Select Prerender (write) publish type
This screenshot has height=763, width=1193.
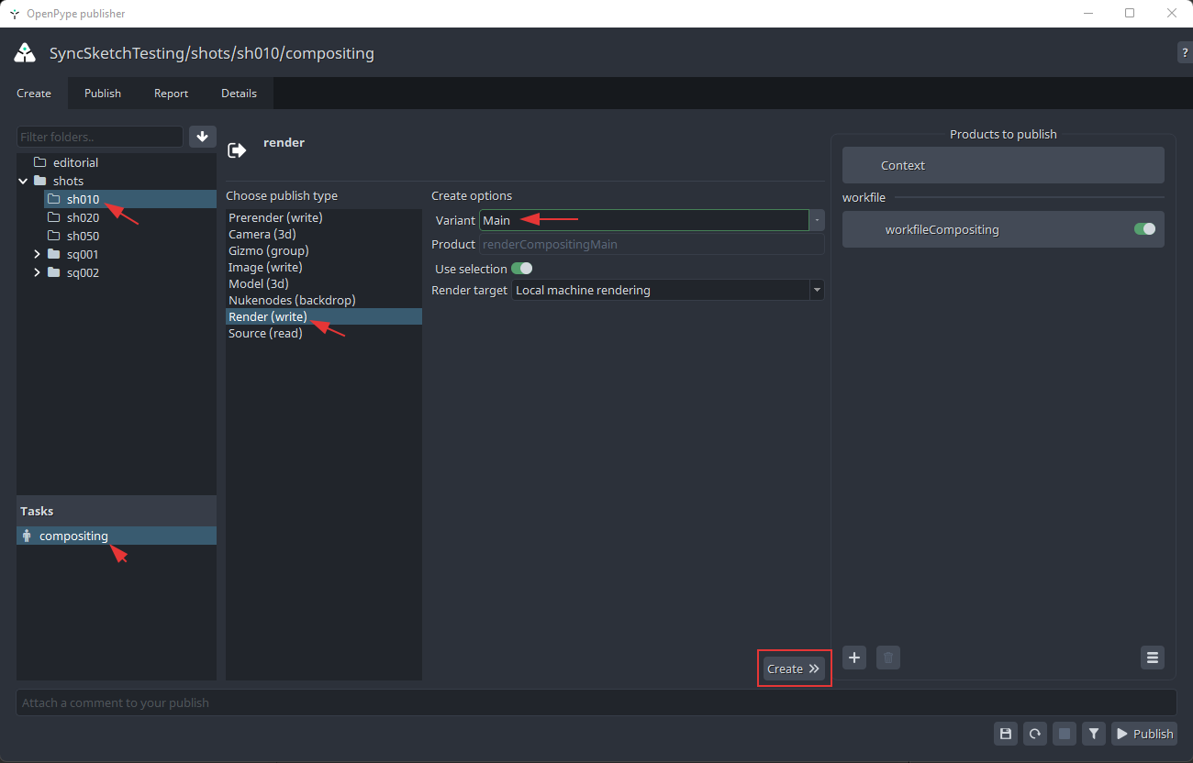tap(324, 217)
